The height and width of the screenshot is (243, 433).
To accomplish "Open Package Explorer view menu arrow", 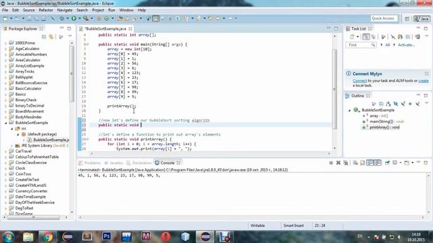I will [x=70, y=36].
